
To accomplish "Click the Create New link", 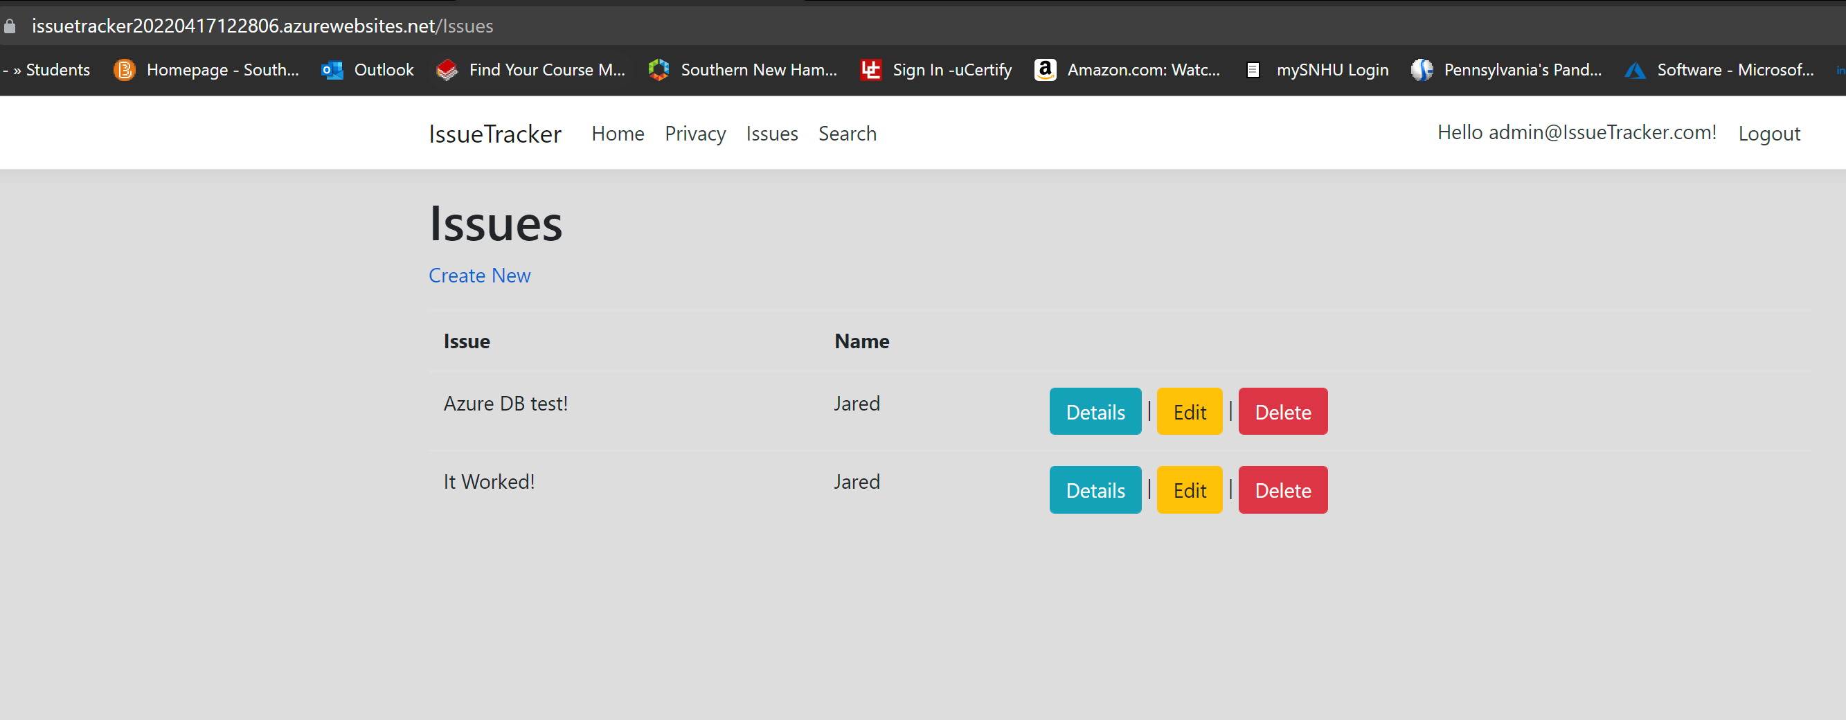I will coord(479,276).
